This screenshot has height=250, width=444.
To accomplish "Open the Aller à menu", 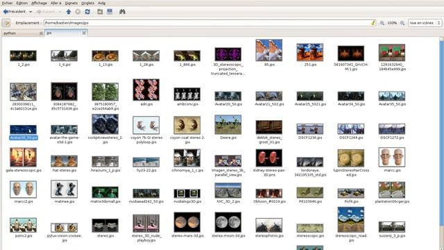I will click(x=56, y=3).
